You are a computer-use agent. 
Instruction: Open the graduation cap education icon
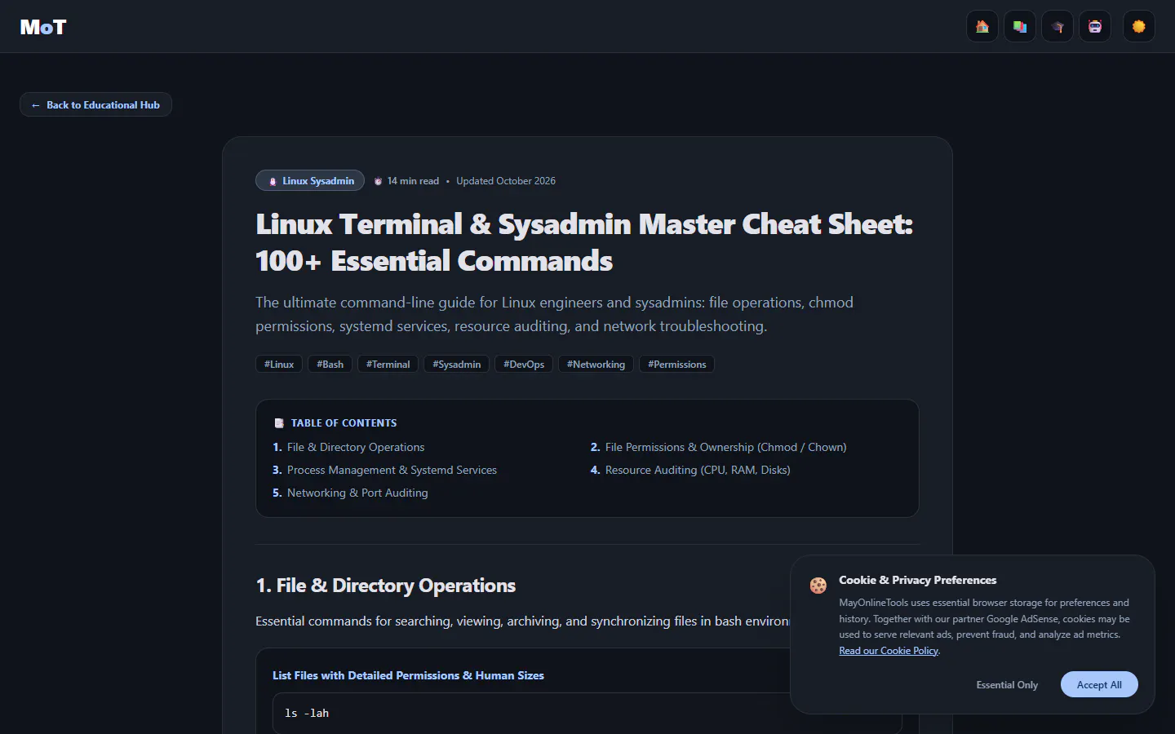point(1057,26)
